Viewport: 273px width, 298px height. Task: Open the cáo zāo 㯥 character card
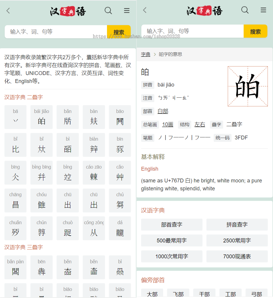94,173
